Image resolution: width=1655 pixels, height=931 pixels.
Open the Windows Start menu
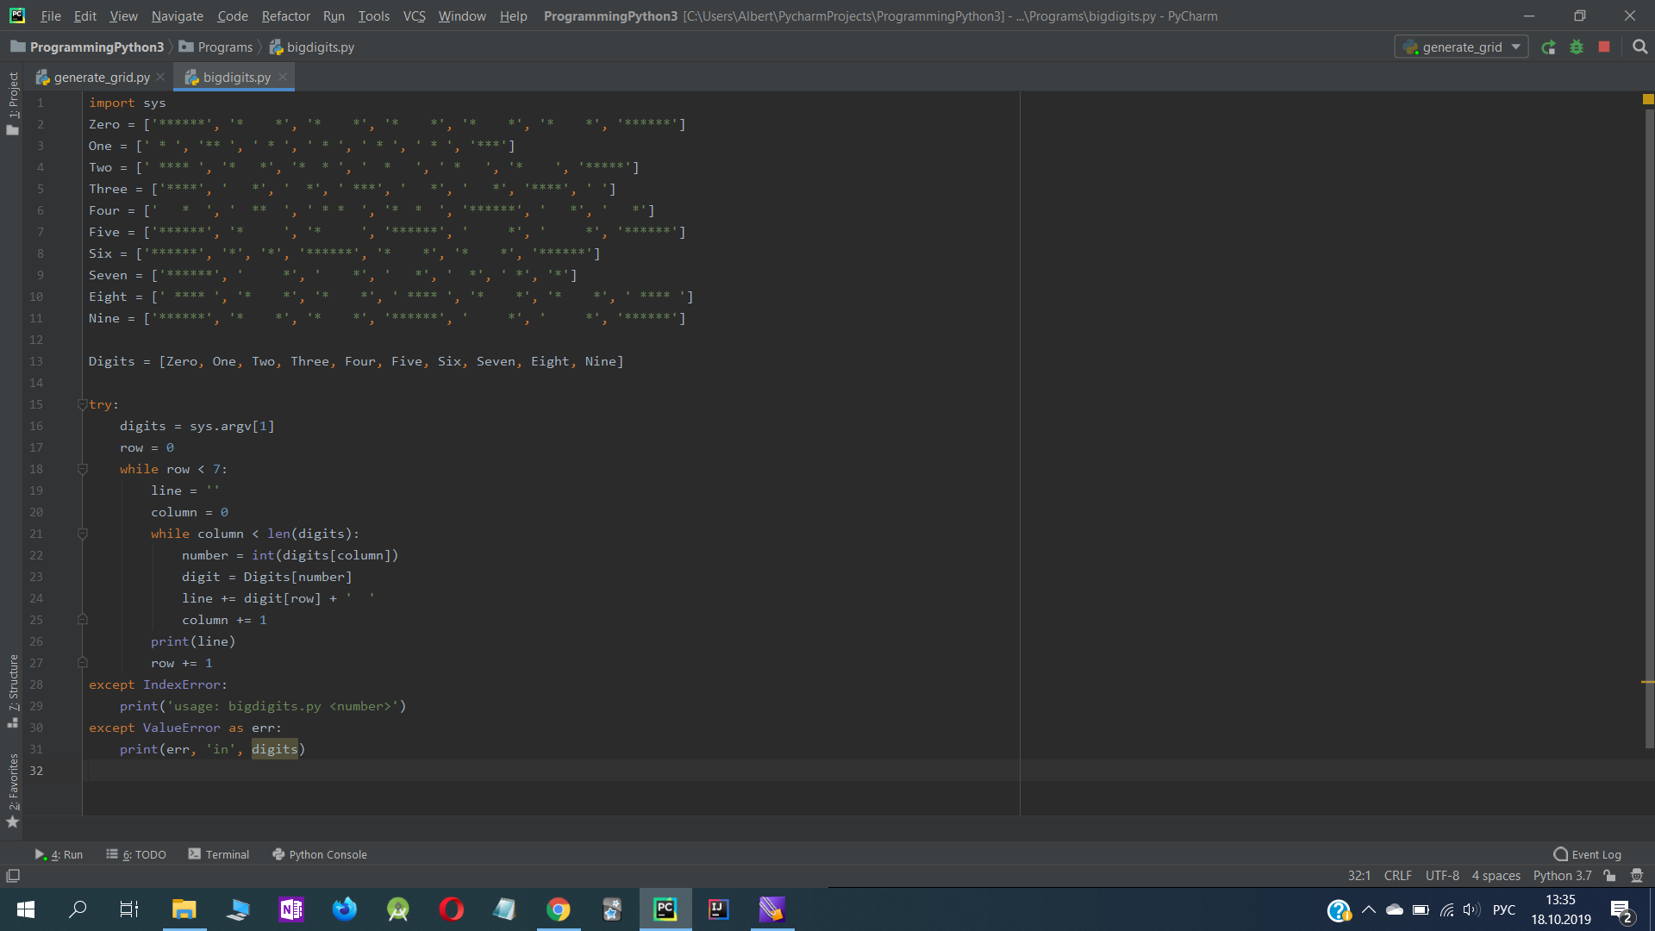(x=26, y=909)
